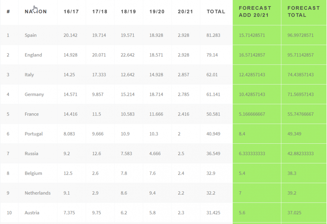Select the 20/21 column header
This screenshot has width=327, height=224.
(x=185, y=11)
